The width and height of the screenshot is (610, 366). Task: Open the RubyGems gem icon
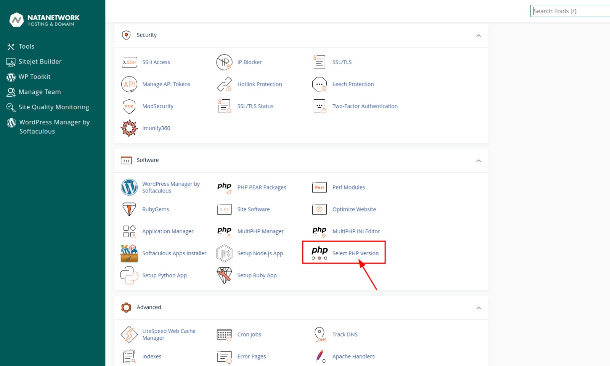pyautogui.click(x=129, y=209)
